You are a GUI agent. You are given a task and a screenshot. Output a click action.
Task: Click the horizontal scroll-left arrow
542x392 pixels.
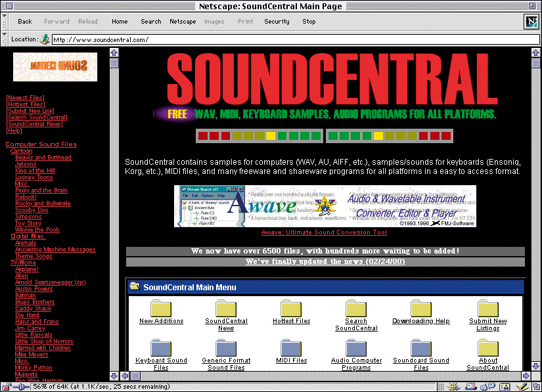coord(125,376)
